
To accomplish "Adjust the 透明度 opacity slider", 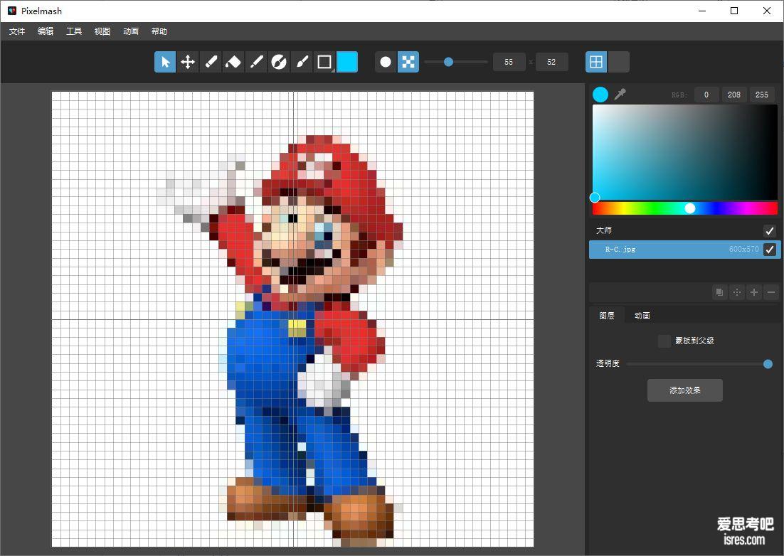I will pyautogui.click(x=699, y=364).
